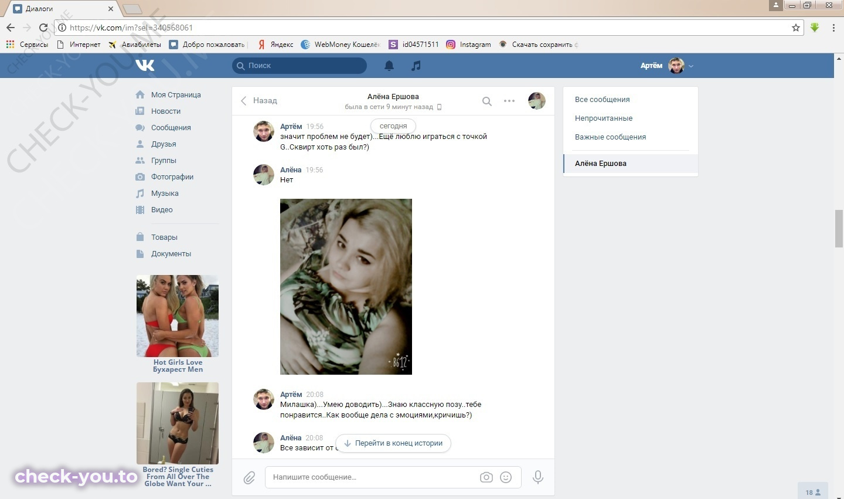The image size is (844, 499).
Task: Click the site info icon in address bar
Action: (63, 28)
